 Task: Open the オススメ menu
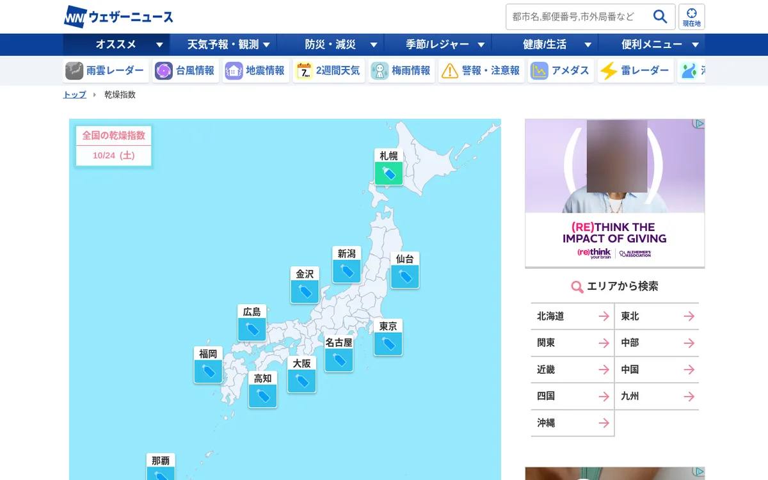116,45
